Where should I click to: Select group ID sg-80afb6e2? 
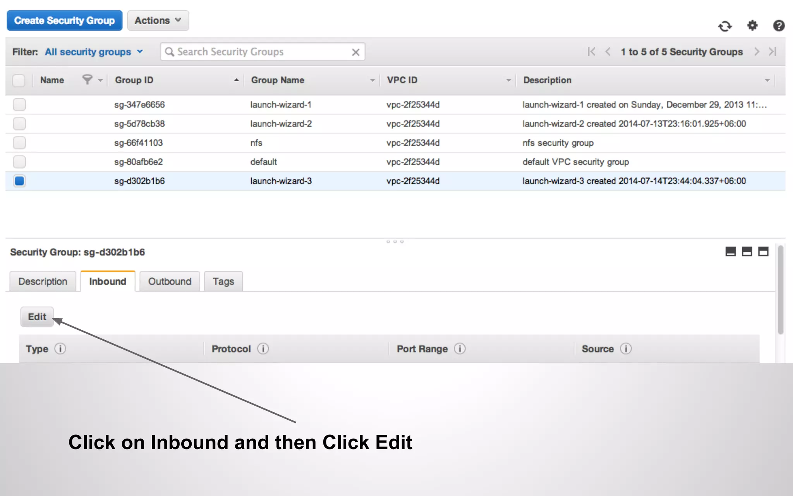(x=139, y=162)
